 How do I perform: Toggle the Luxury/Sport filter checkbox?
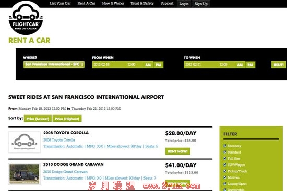225,184
